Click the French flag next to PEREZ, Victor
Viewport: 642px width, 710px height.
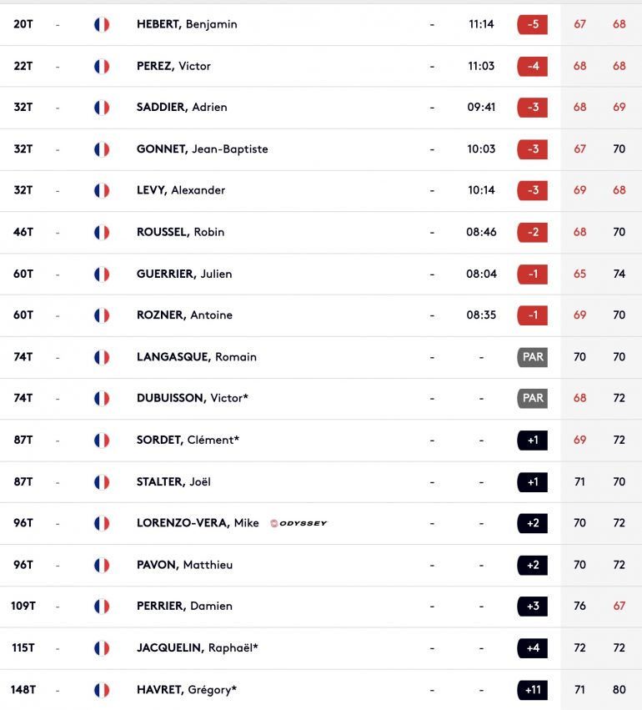(x=102, y=66)
